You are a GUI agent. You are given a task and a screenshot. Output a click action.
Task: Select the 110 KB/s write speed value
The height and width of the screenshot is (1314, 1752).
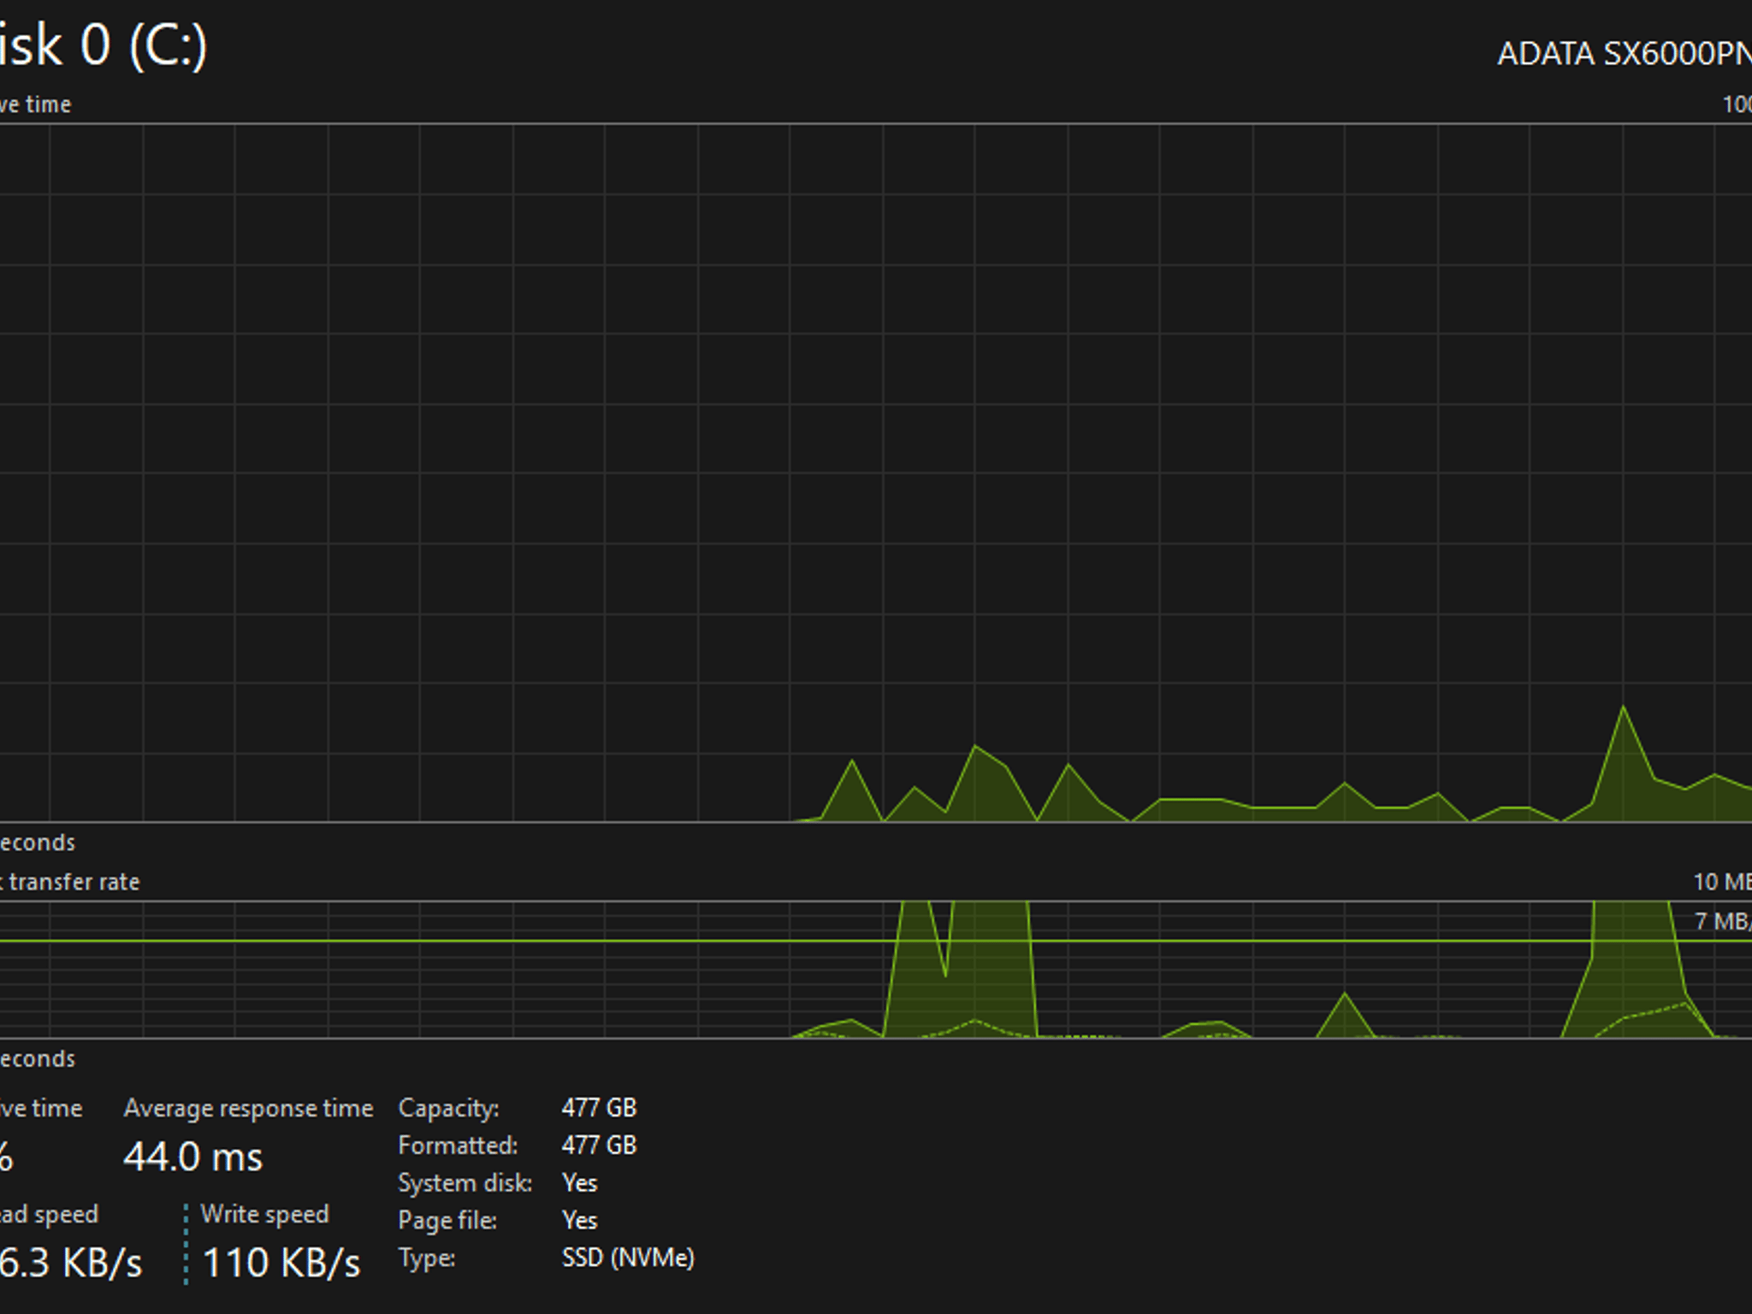[x=281, y=1263]
